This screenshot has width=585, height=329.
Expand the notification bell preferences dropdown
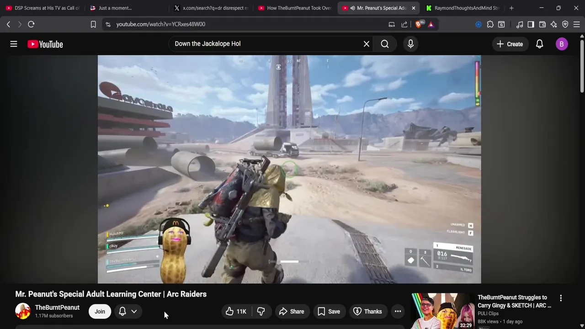click(x=134, y=312)
